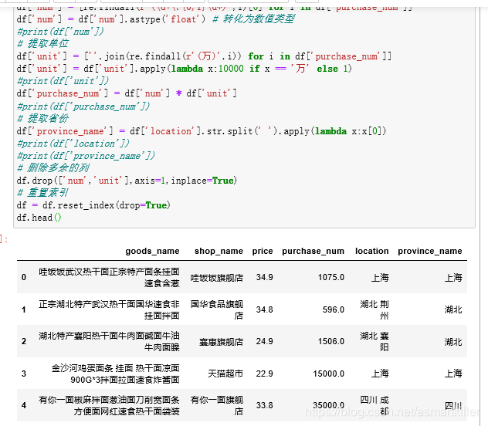Click goods name starting 正宗湖北特产
The image size is (488, 426).
(109, 309)
